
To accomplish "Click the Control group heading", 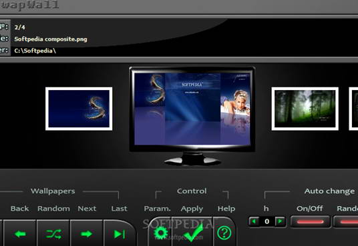I will pos(192,191).
